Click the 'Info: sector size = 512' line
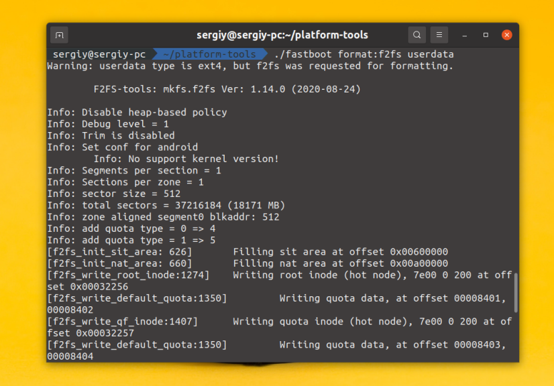 click(113, 194)
